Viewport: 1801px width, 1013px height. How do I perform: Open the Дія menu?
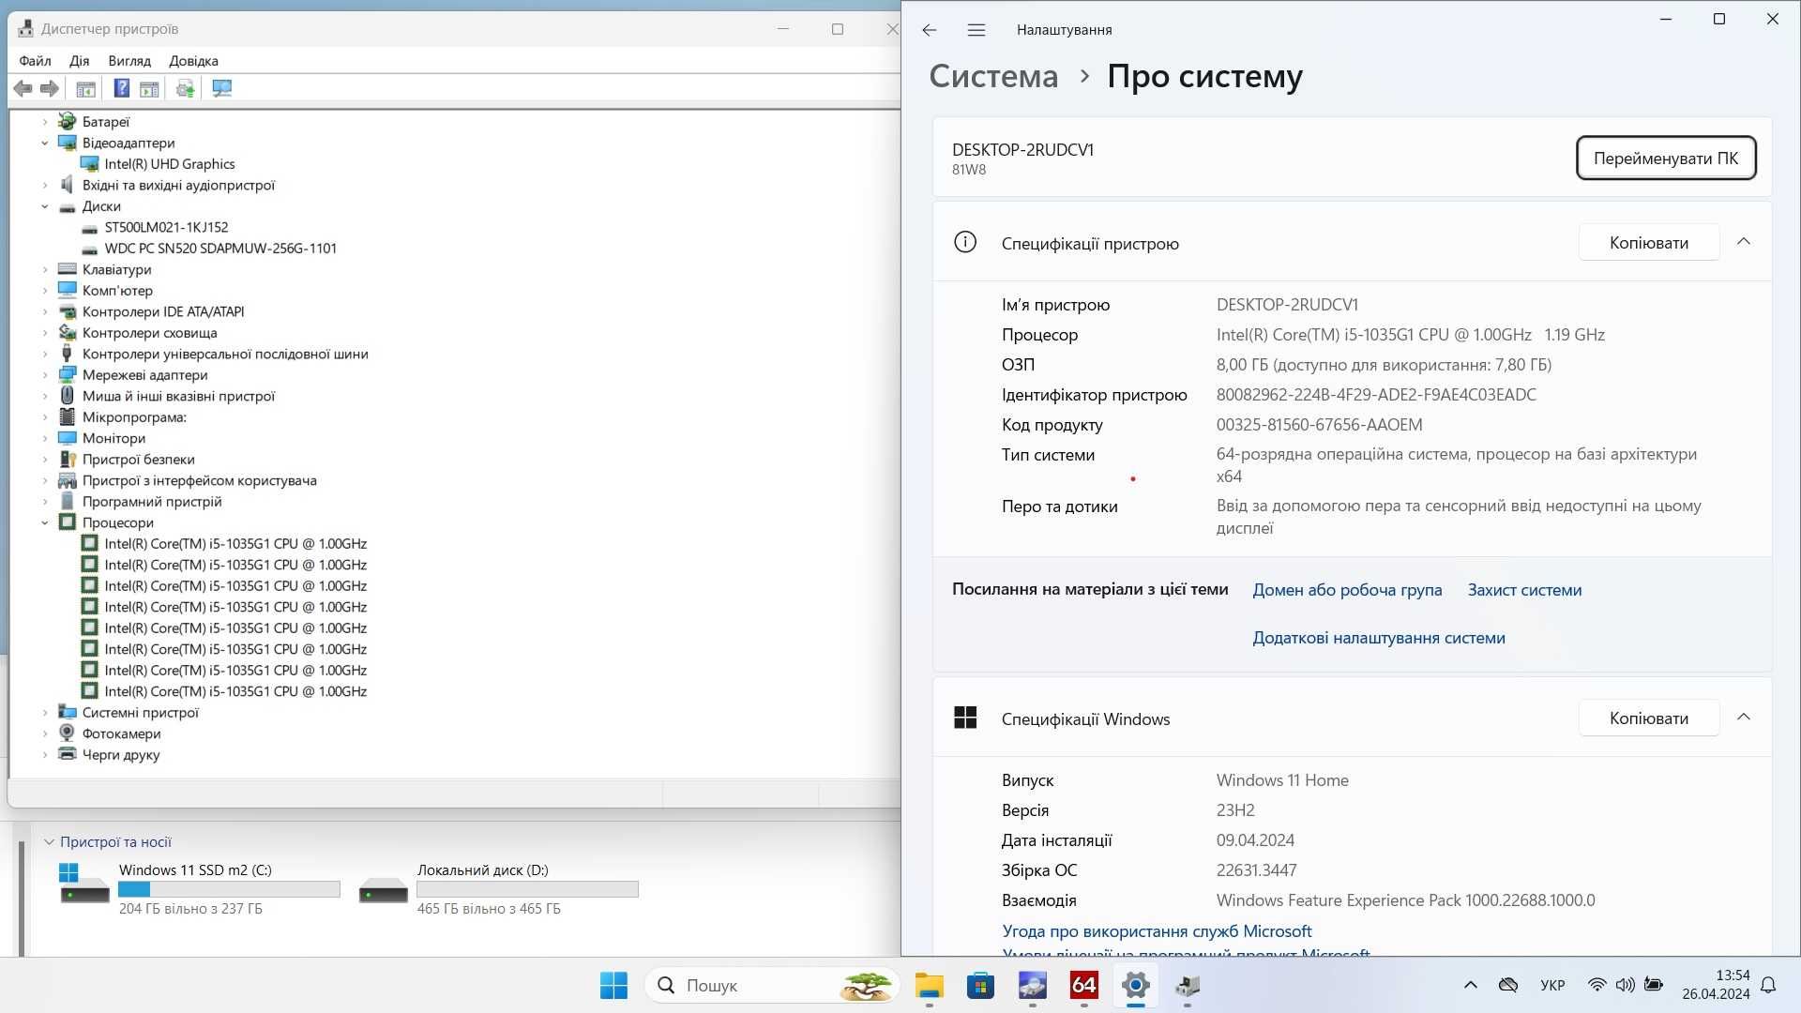click(79, 61)
